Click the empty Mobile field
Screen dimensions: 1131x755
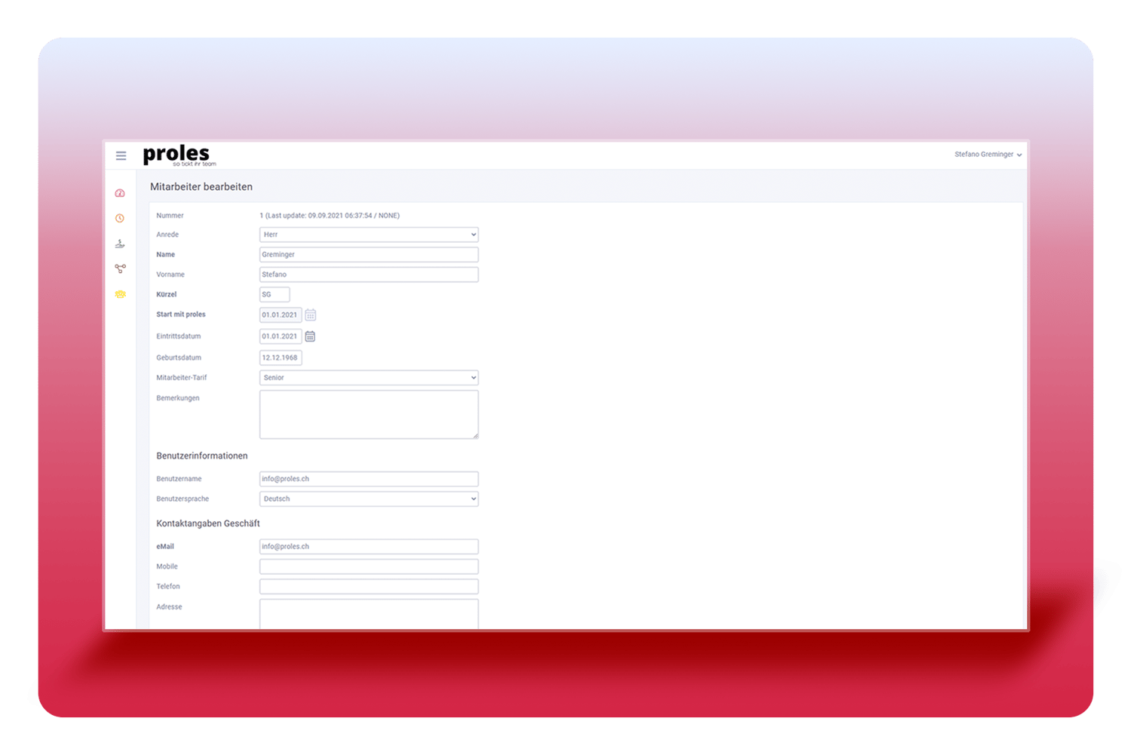[369, 566]
